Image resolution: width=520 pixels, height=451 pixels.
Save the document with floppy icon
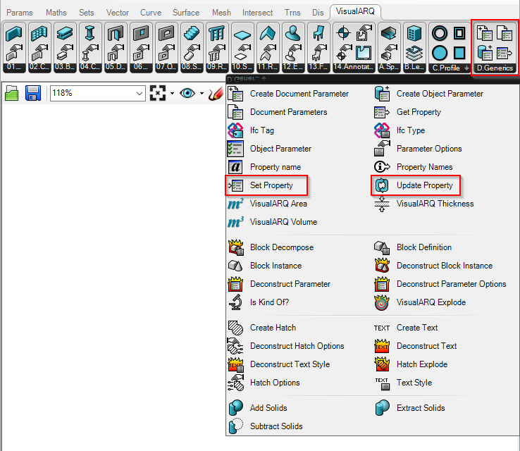(33, 93)
